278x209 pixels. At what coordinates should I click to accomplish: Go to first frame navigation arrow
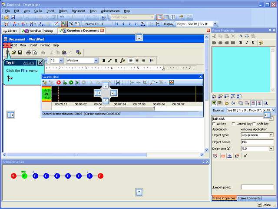click(116, 24)
